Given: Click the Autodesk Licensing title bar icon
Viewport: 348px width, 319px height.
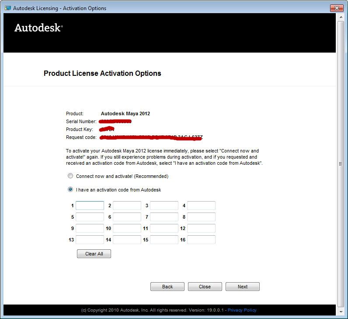Looking at the screenshot, I should point(7,8).
